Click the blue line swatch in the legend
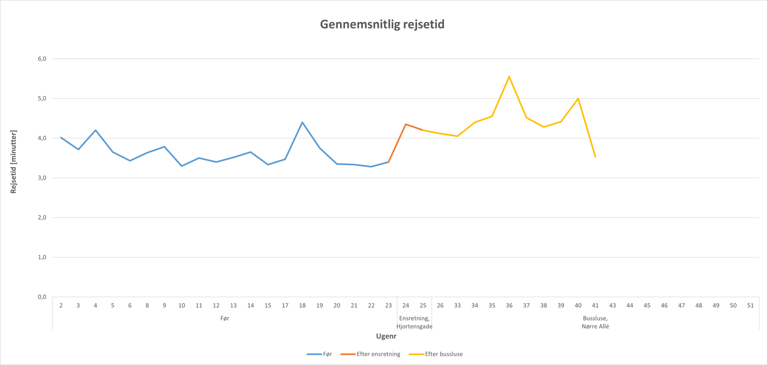The width and height of the screenshot is (767, 365). (314, 354)
